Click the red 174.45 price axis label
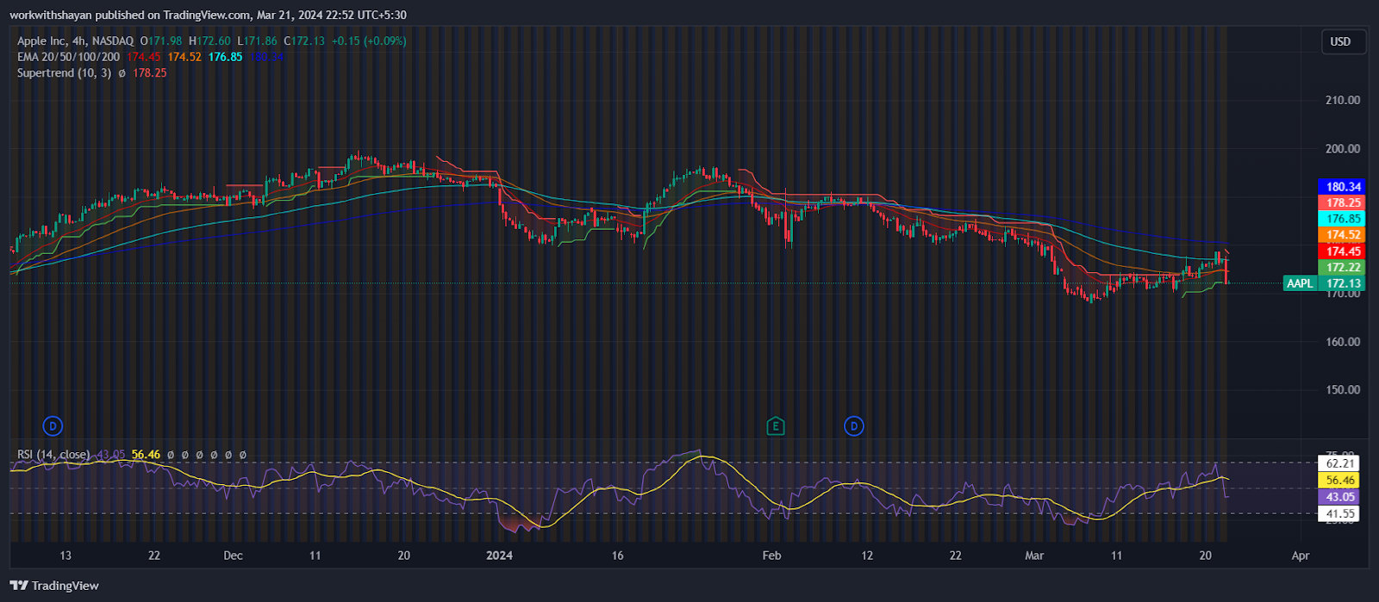Screen dimensions: 1379x602 click(1343, 251)
